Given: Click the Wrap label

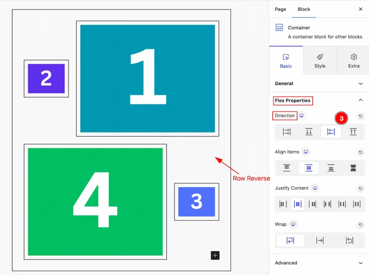Looking at the screenshot, I should click(280, 224).
